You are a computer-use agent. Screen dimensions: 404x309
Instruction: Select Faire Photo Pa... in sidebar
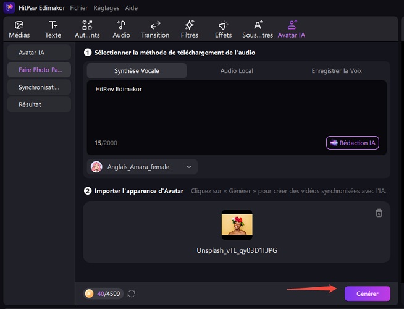(x=39, y=70)
